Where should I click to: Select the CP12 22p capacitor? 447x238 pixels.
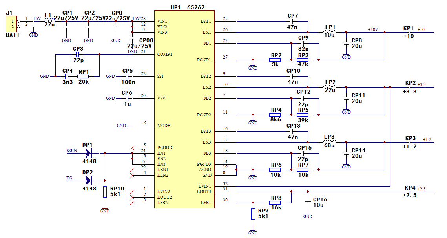click(303, 98)
